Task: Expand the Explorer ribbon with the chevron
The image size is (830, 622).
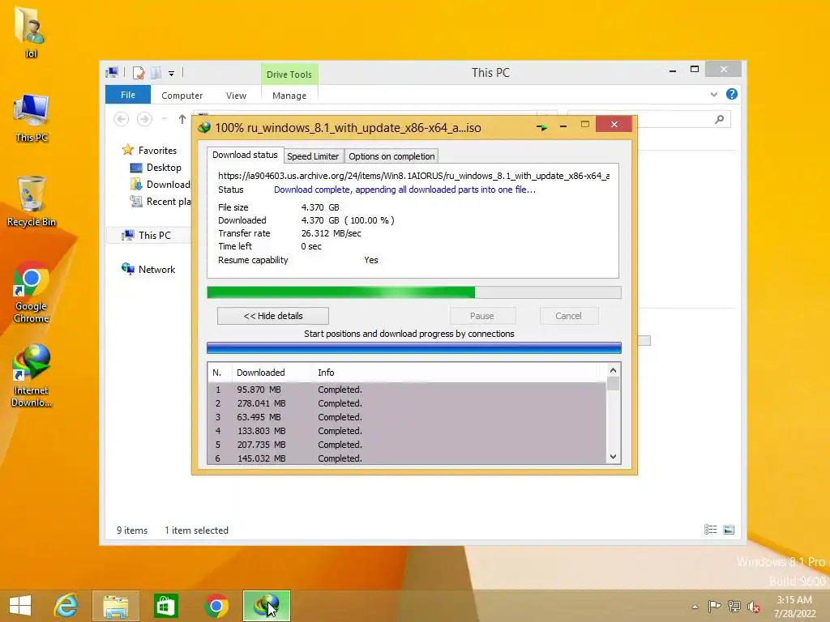Action: tap(713, 95)
